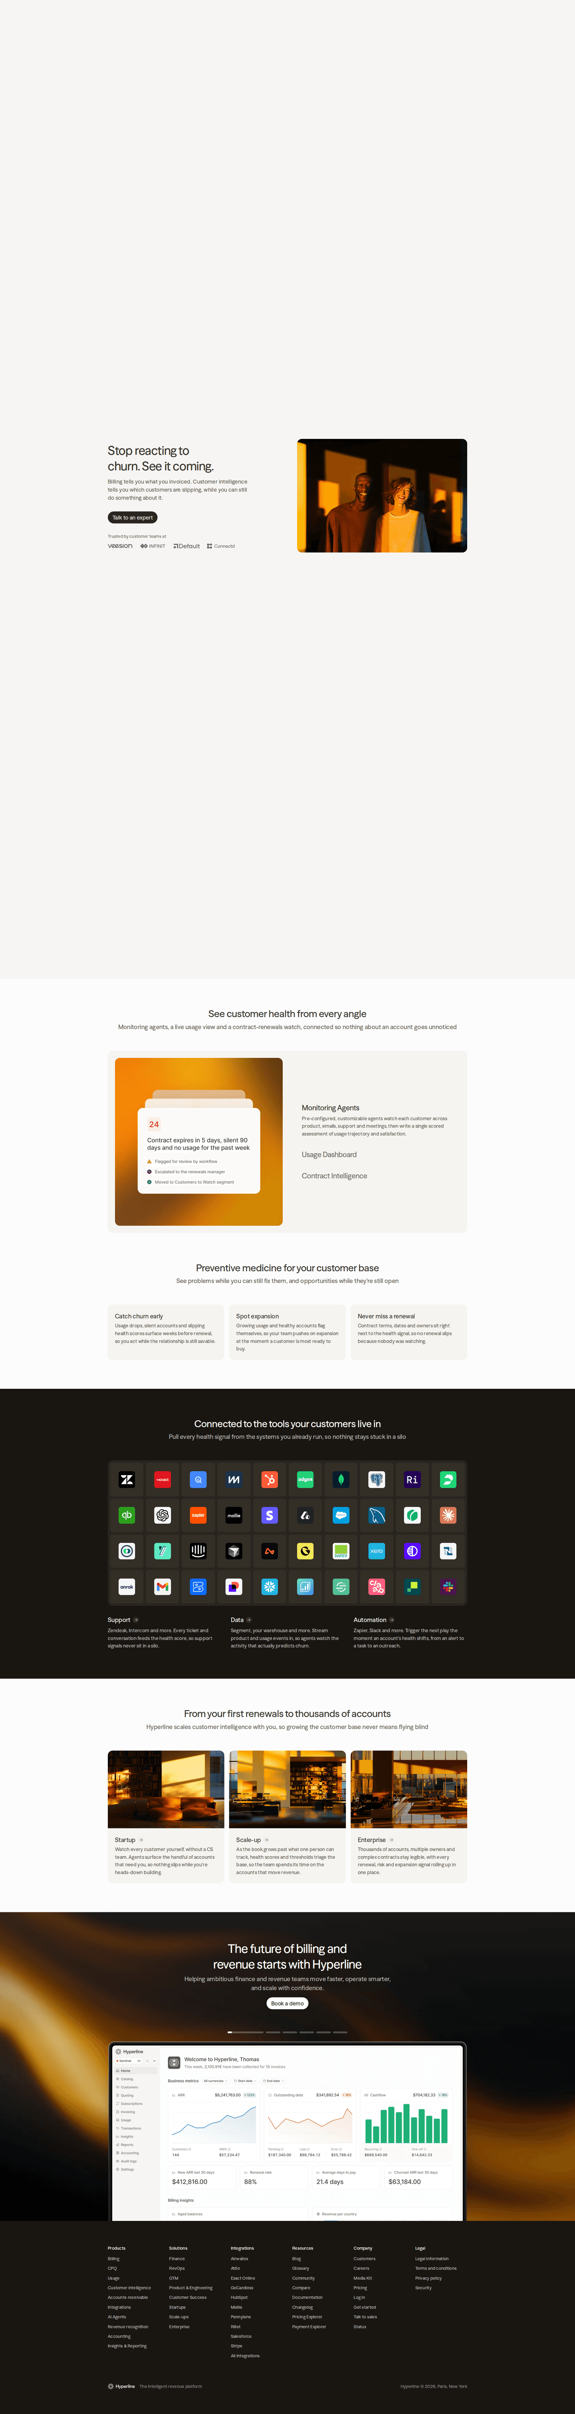Screen dimensions: 575x2414
Task: Open Customer intelligence footer link
Action: click(x=129, y=2289)
